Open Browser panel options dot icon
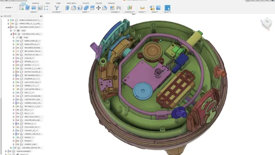This screenshot has width=275, height=155. point(41,16)
